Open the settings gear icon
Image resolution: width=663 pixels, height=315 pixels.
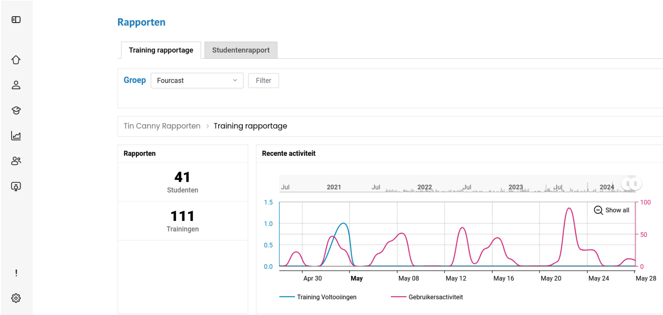pyautogui.click(x=16, y=298)
